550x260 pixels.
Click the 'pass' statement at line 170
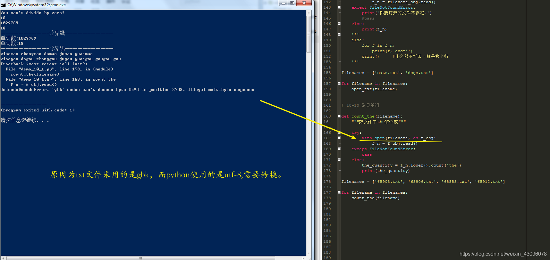367,154
